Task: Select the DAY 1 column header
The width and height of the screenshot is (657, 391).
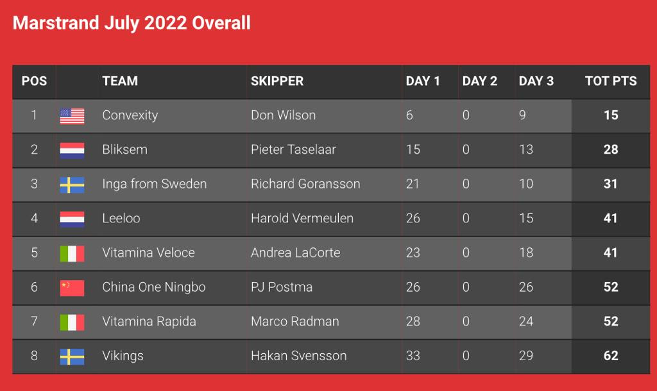Action: click(422, 81)
